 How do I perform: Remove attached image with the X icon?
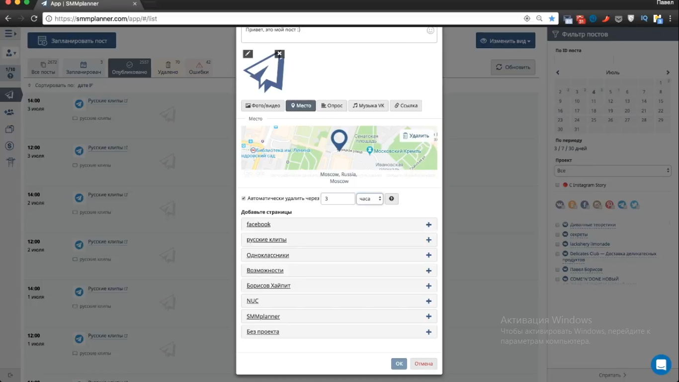(x=279, y=54)
